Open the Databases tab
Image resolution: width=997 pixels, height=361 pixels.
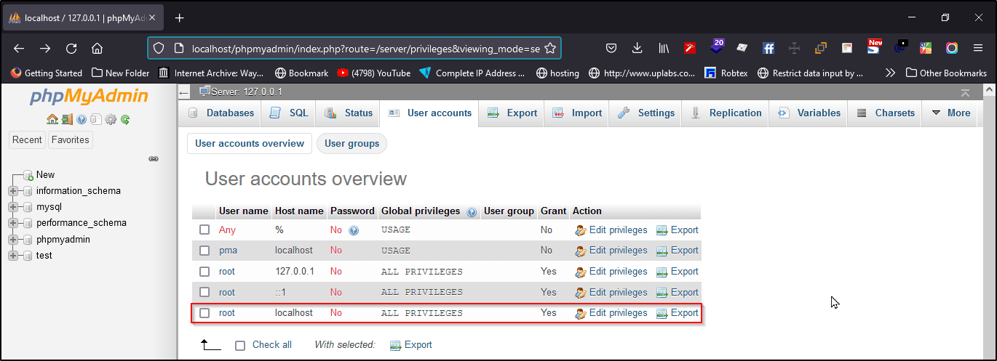click(x=221, y=113)
